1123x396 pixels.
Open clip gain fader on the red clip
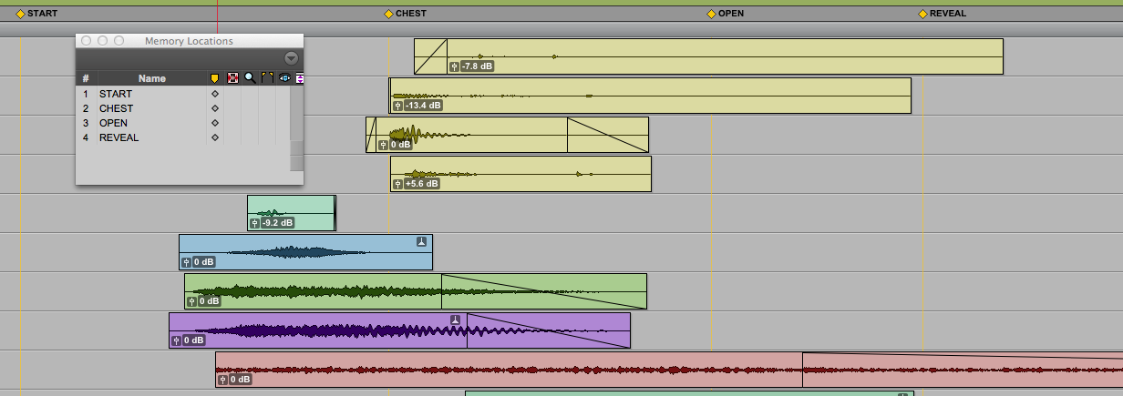tap(222, 380)
